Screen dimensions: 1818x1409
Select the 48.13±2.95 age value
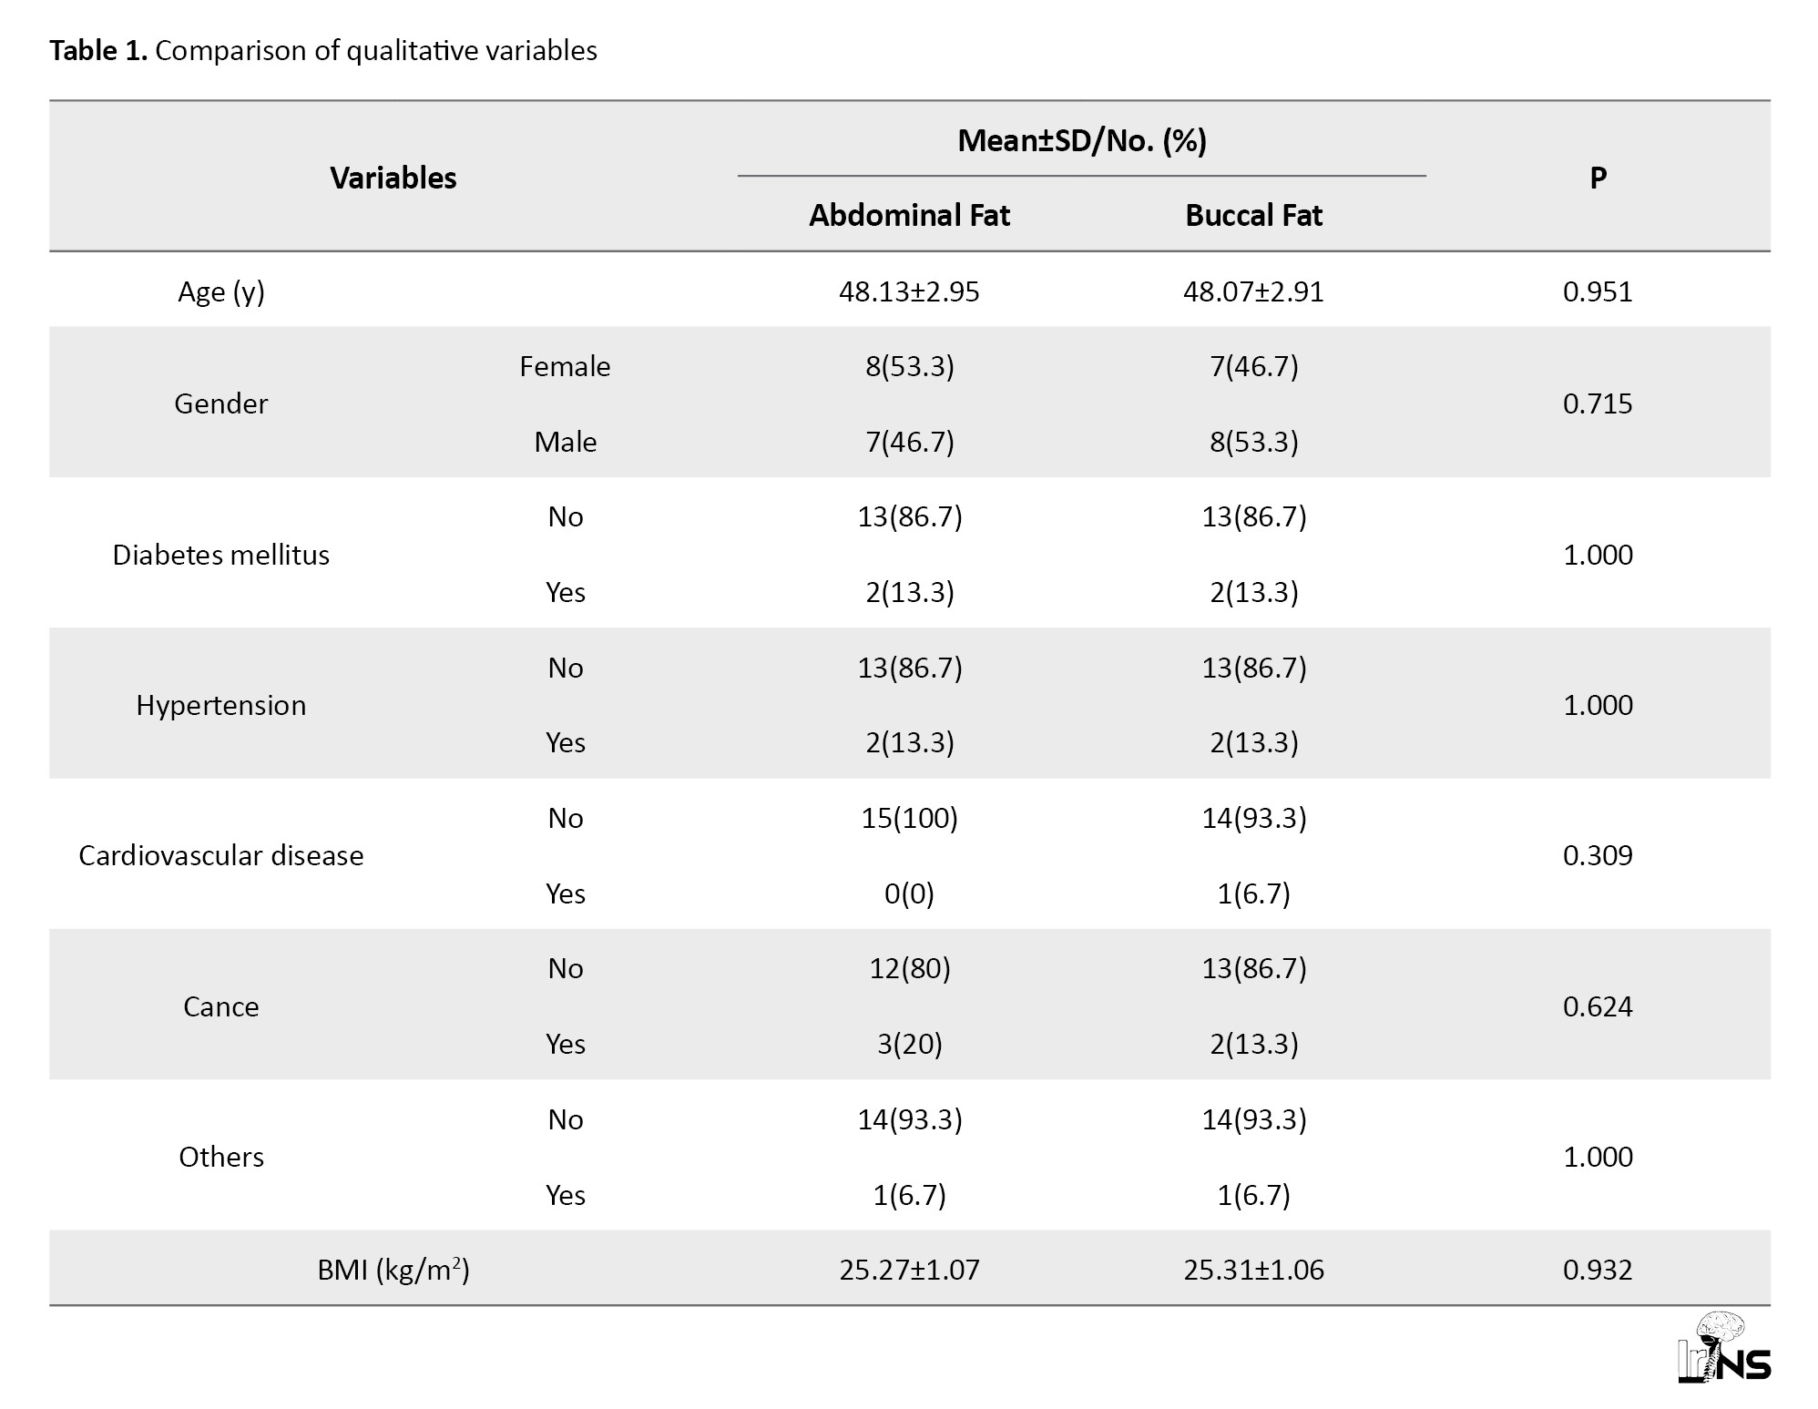[x=909, y=291]
